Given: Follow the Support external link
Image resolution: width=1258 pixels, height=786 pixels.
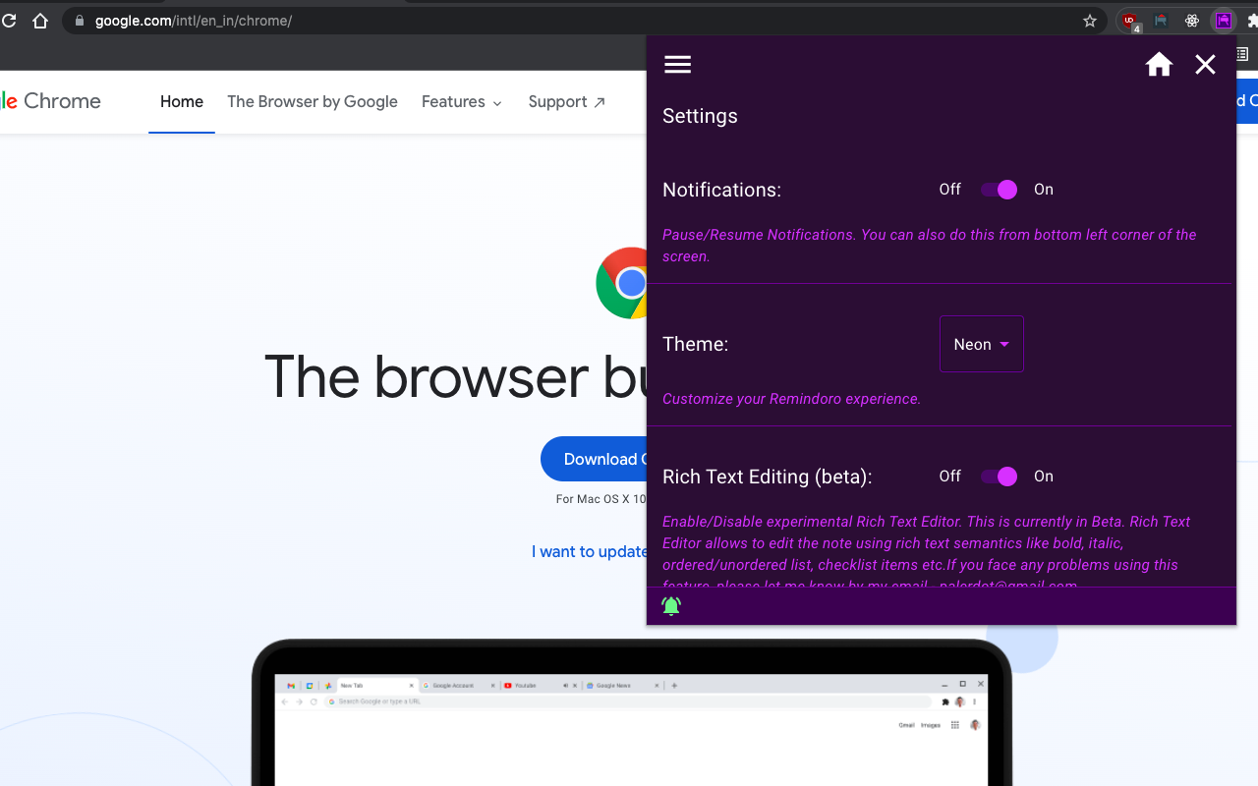Looking at the screenshot, I should (x=567, y=102).
